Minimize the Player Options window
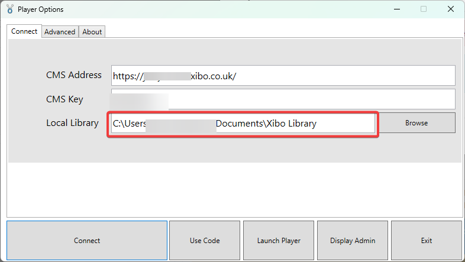 [x=396, y=9]
